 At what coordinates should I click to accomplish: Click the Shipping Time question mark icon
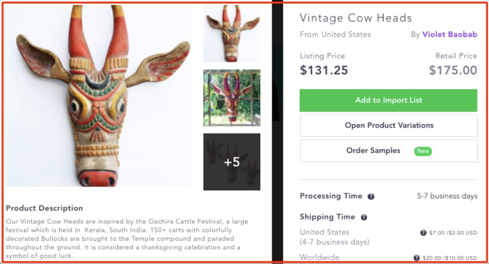[x=364, y=218]
